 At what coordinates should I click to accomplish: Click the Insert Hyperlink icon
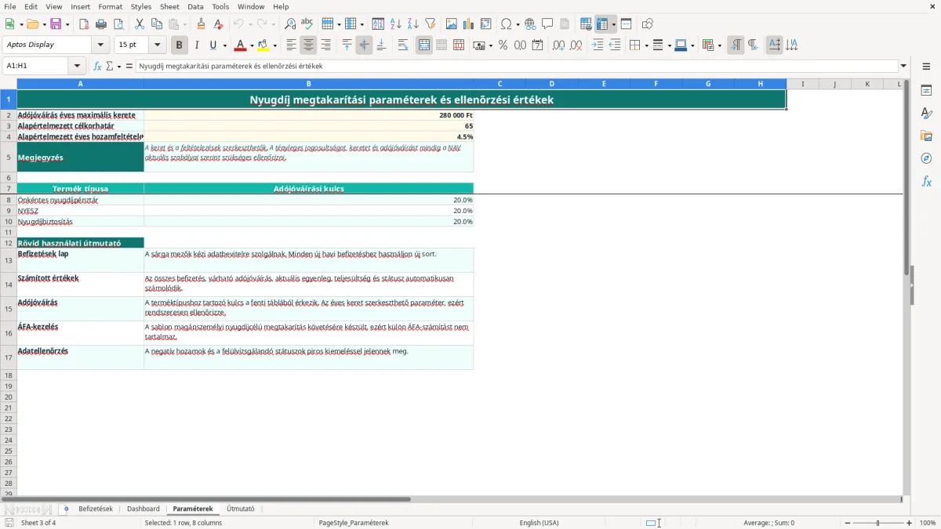(x=530, y=24)
